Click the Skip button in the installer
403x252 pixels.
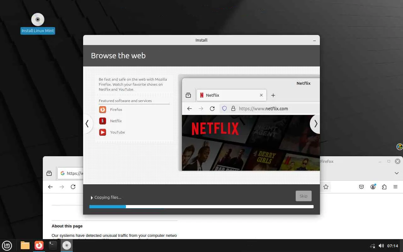click(304, 196)
